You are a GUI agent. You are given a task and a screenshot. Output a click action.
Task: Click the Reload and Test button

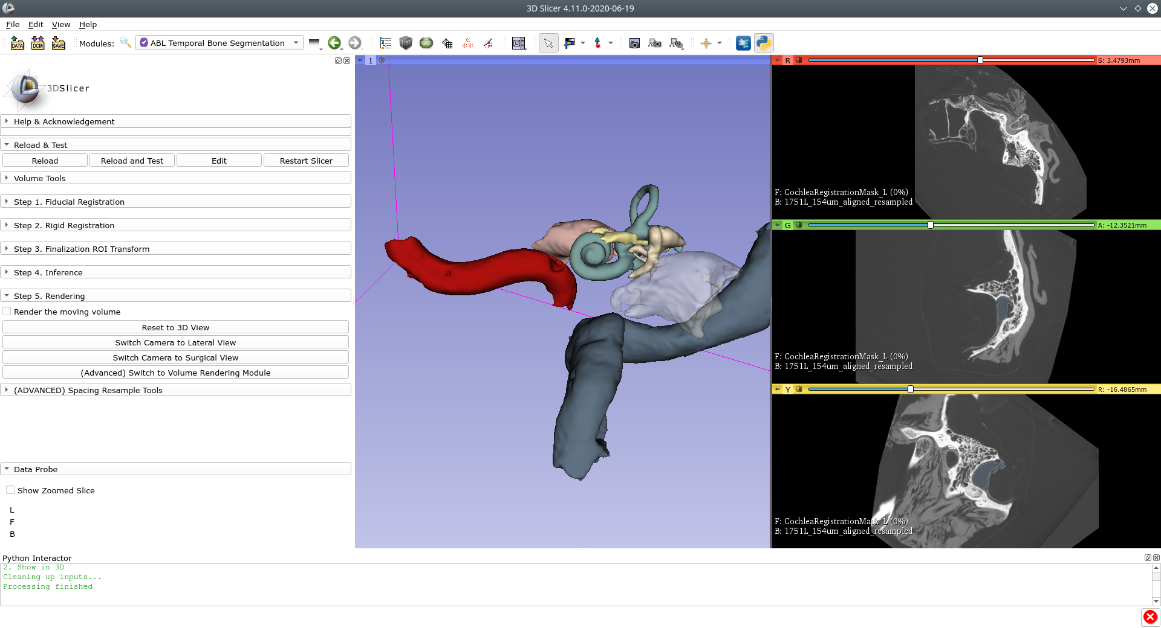(x=132, y=161)
